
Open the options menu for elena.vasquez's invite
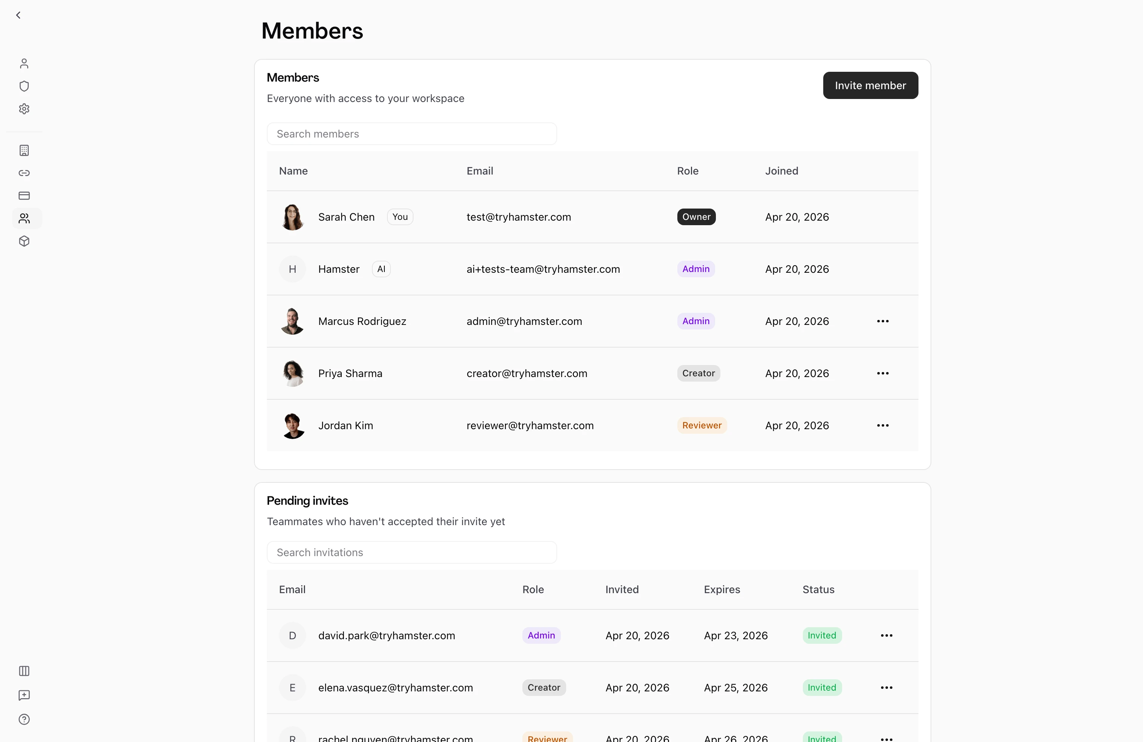887,687
